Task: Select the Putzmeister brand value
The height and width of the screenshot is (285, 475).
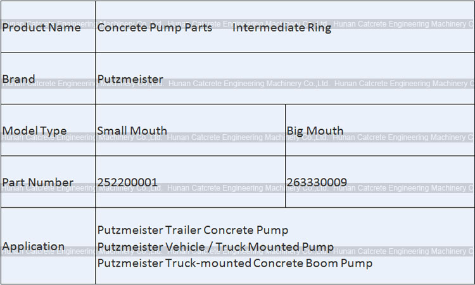Action: pos(130,80)
